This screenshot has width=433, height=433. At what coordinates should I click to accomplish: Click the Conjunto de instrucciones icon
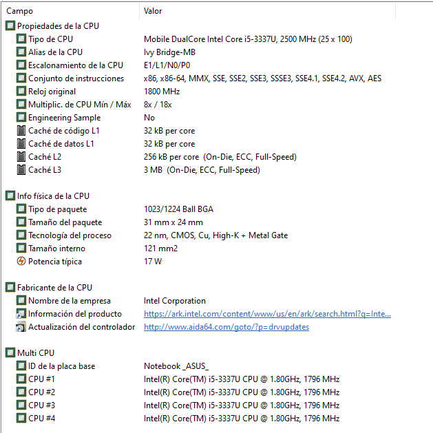(21, 78)
